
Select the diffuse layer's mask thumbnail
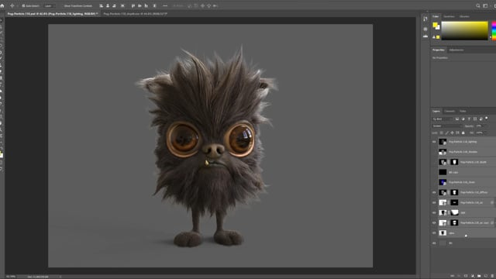tap(454, 192)
